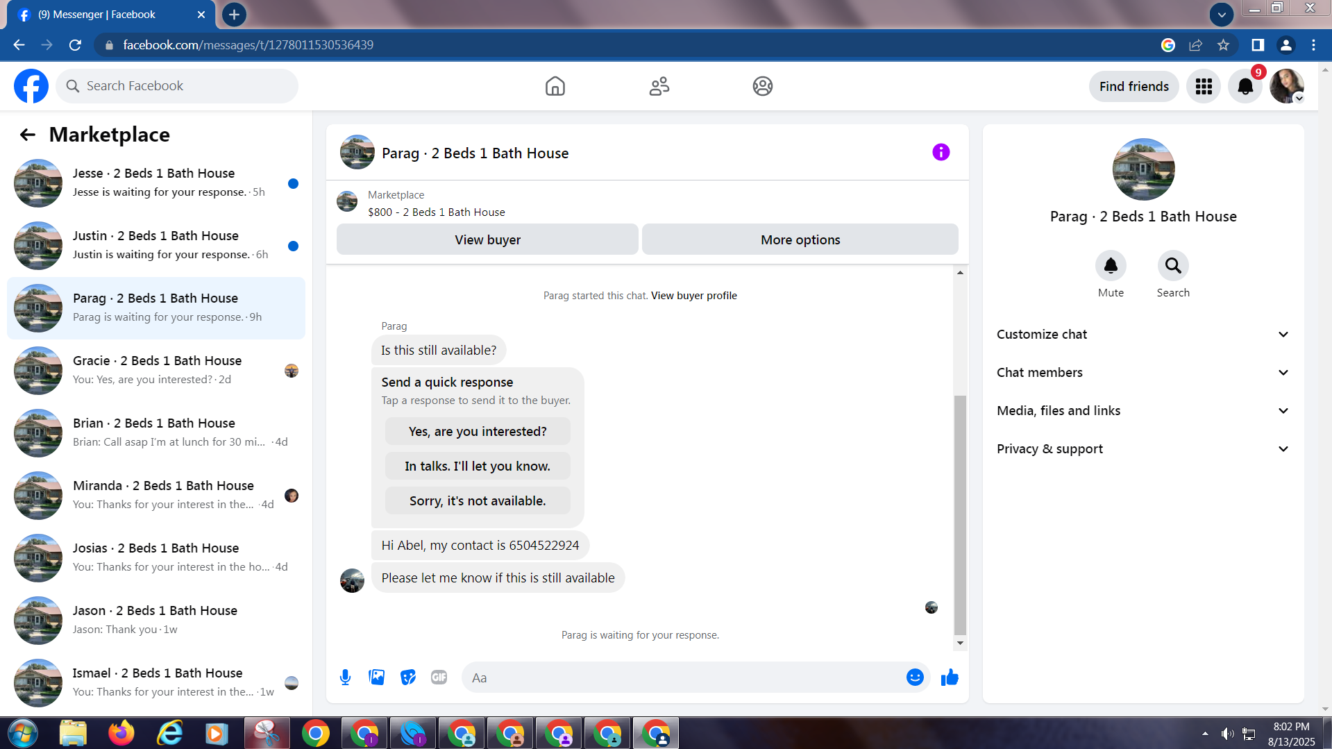Click Find friends button

point(1133,86)
